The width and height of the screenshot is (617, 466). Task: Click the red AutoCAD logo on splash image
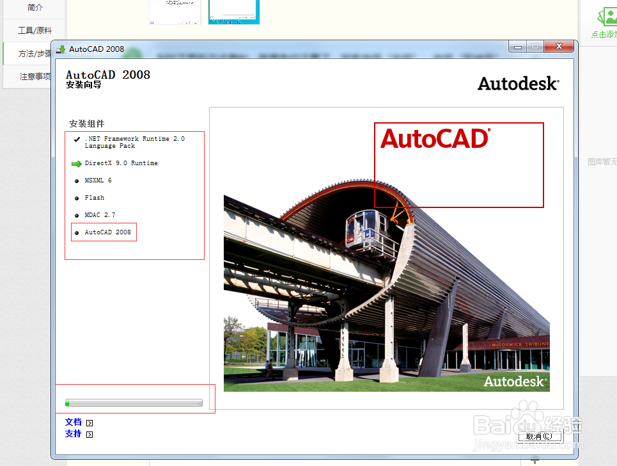pos(435,139)
